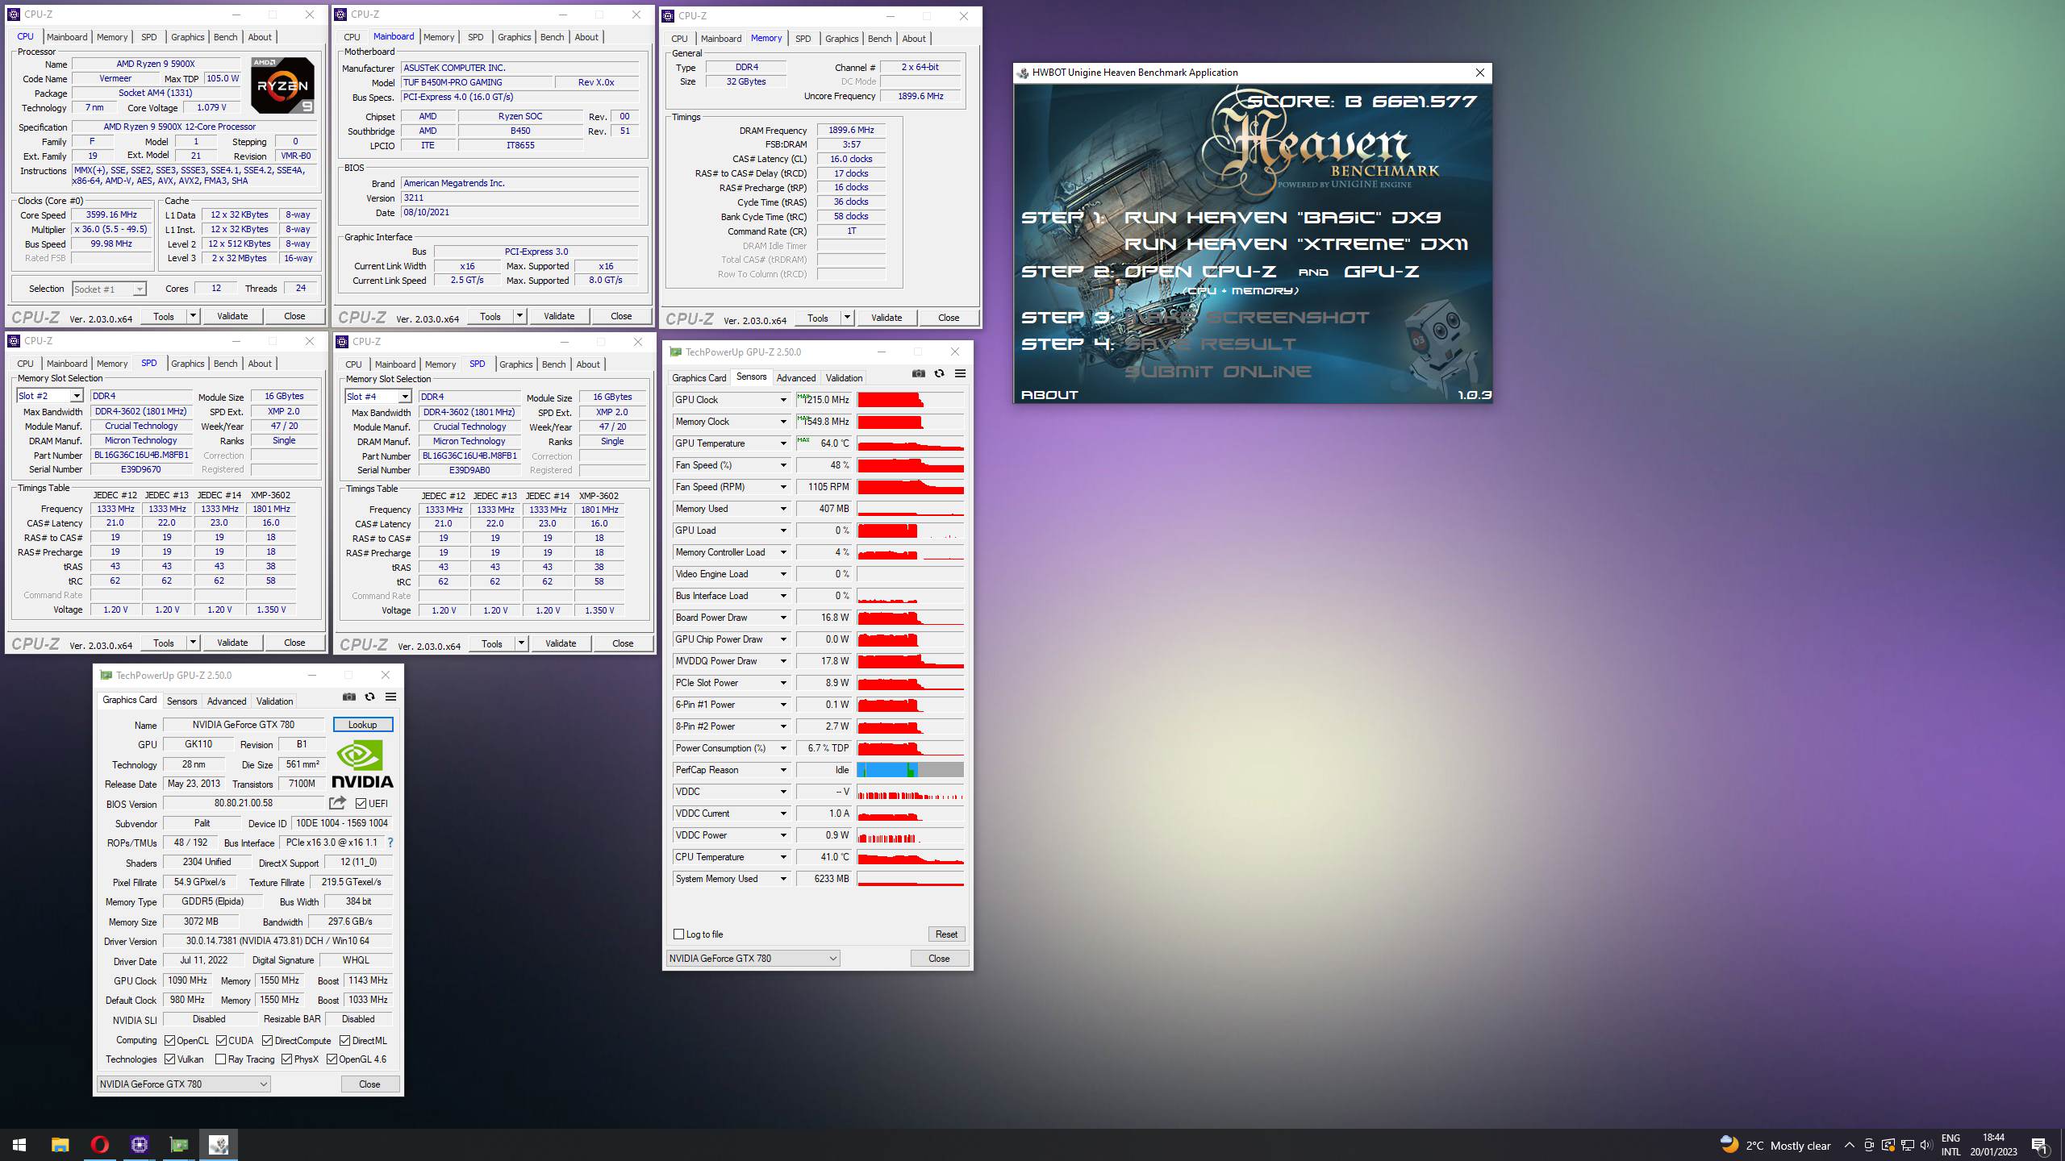Viewport: 2065px width, 1161px height.
Task: Click the GPU Name field NVIDIA GeForce GTX 780
Action: [x=243, y=725]
